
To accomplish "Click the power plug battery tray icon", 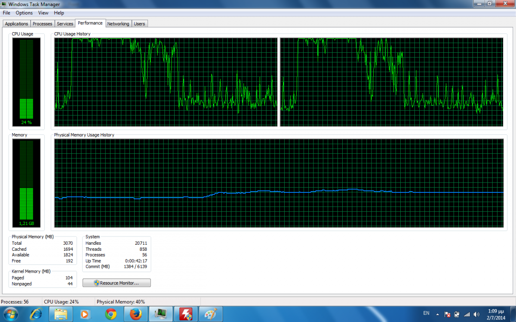I will tap(457, 314).
